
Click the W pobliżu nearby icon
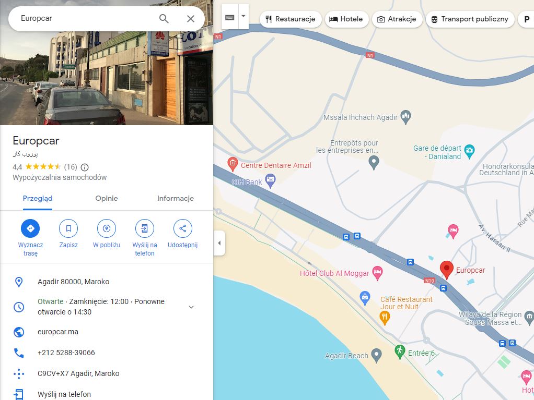tap(107, 228)
